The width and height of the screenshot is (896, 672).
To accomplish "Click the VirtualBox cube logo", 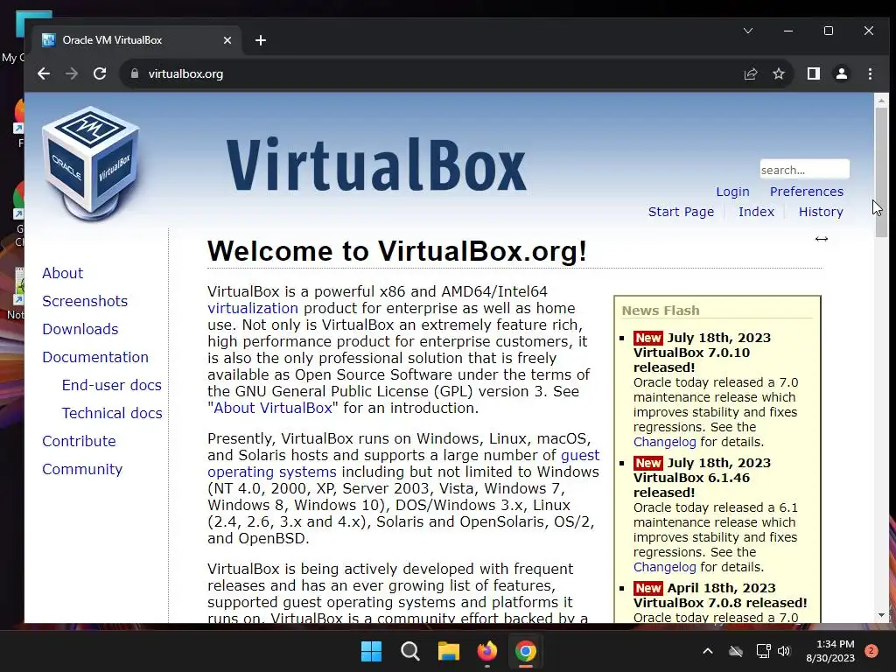I will pyautogui.click(x=91, y=163).
